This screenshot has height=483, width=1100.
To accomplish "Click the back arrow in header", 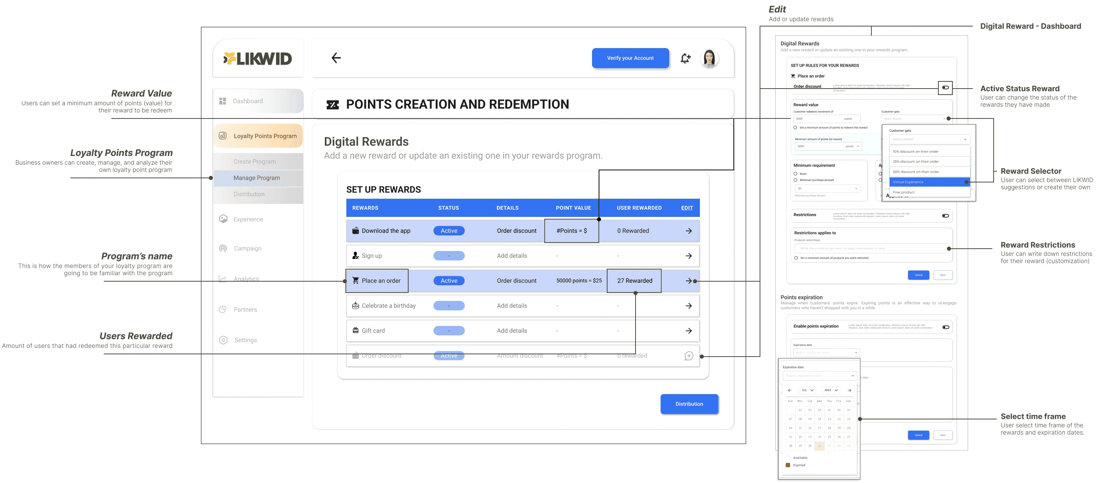I will [x=336, y=58].
